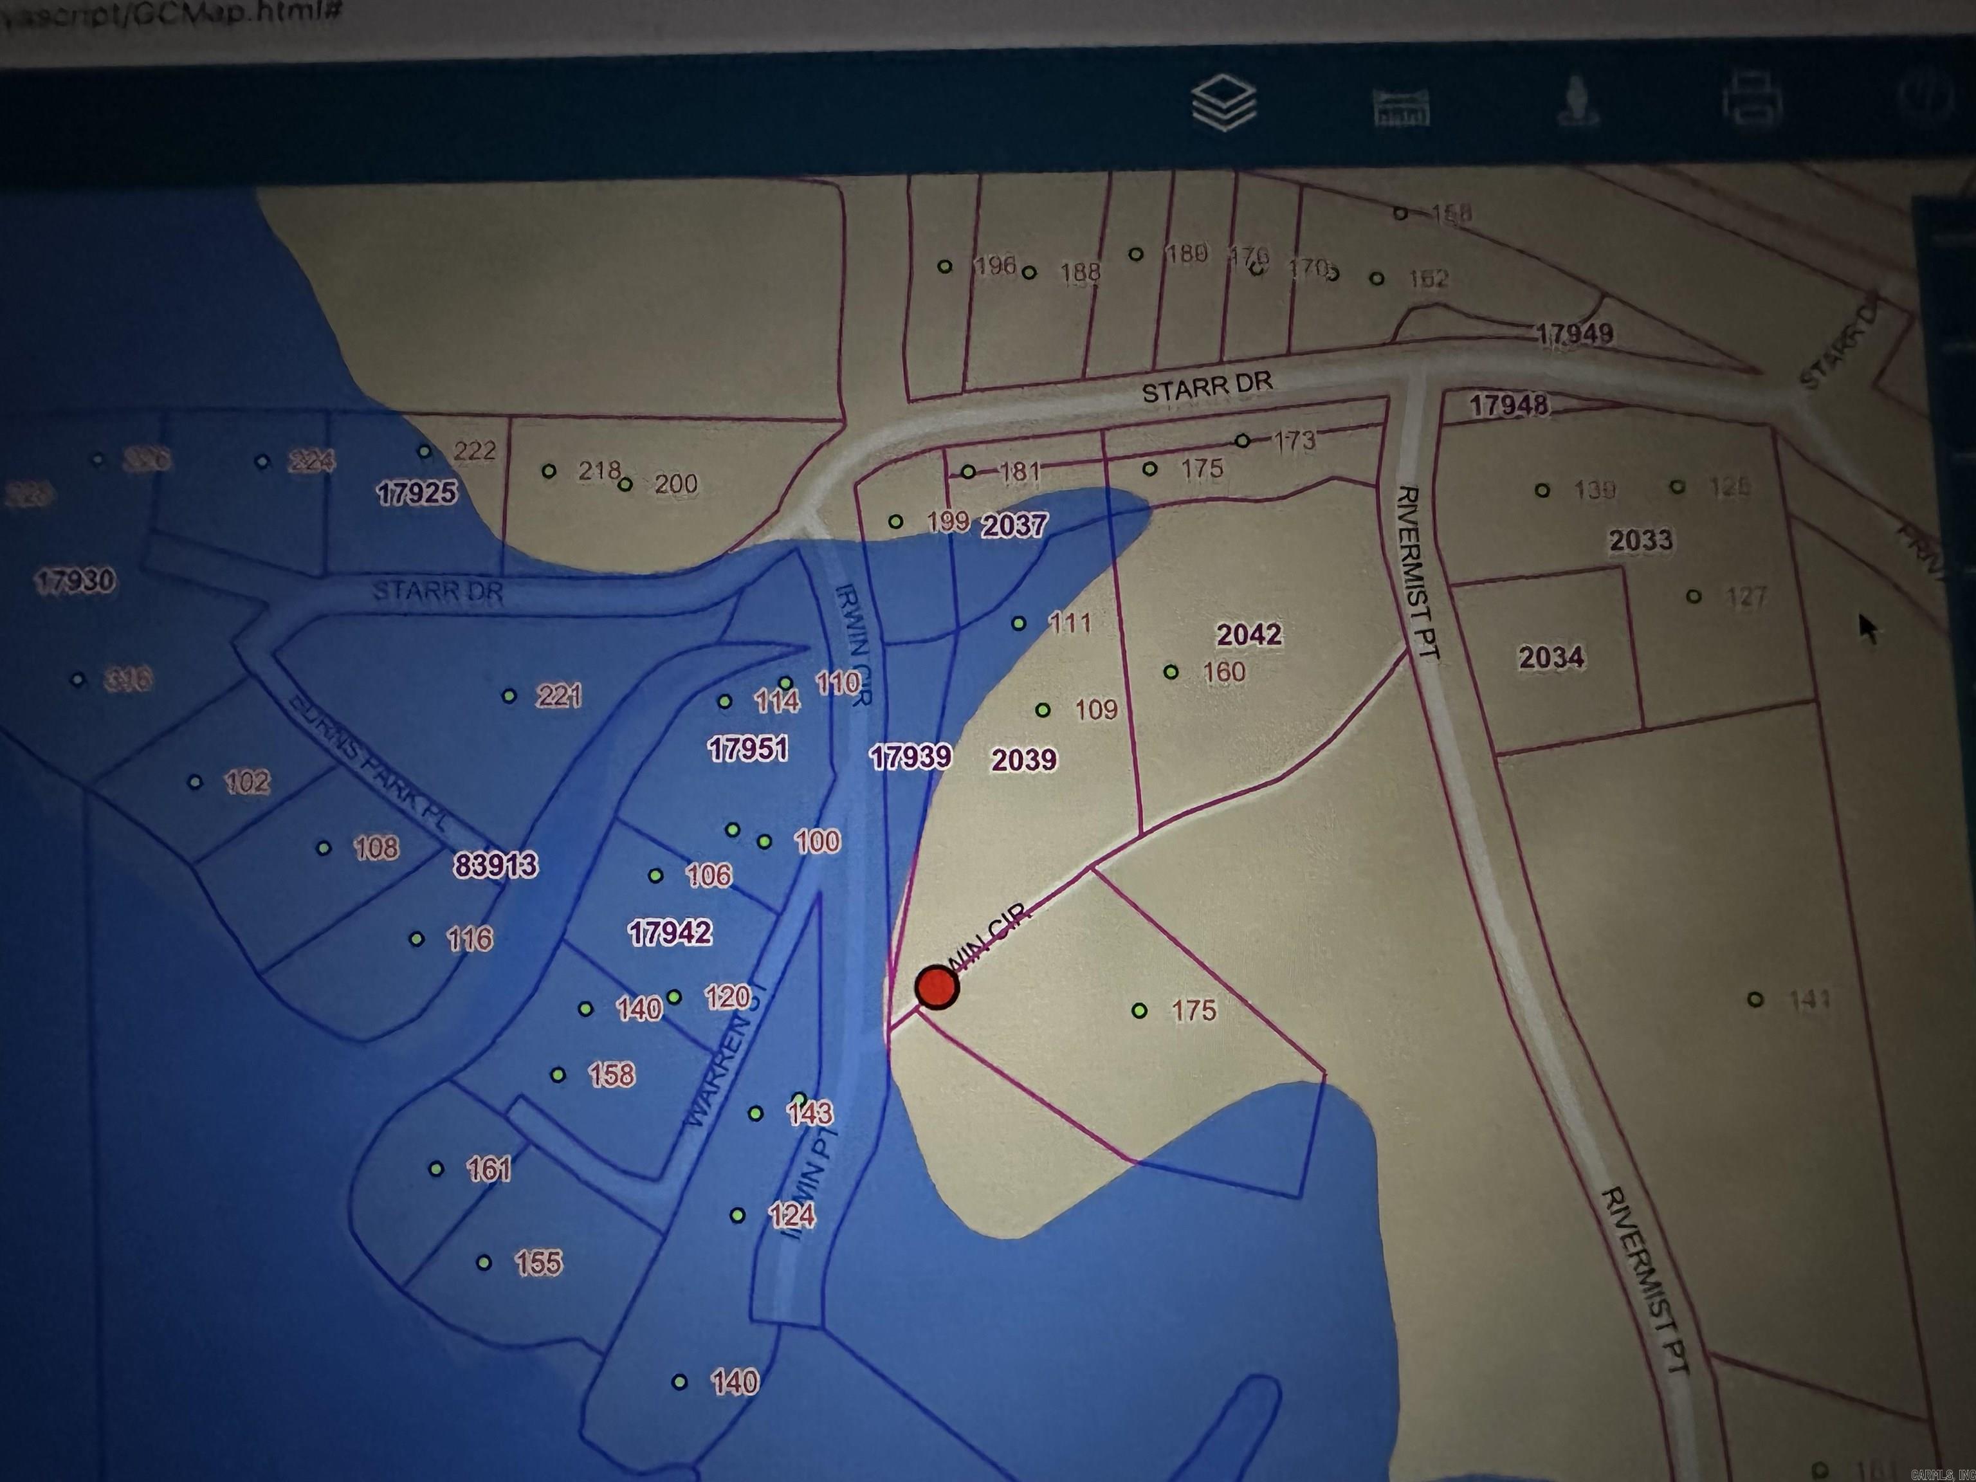Select parcel number 17951
Viewport: 1976px width, 1482px height.
point(747,749)
